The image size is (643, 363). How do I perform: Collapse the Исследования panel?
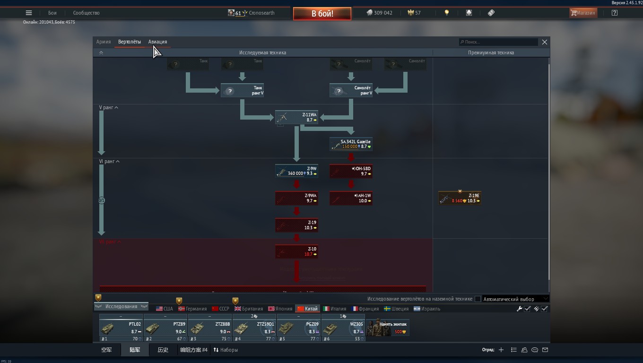click(x=121, y=306)
